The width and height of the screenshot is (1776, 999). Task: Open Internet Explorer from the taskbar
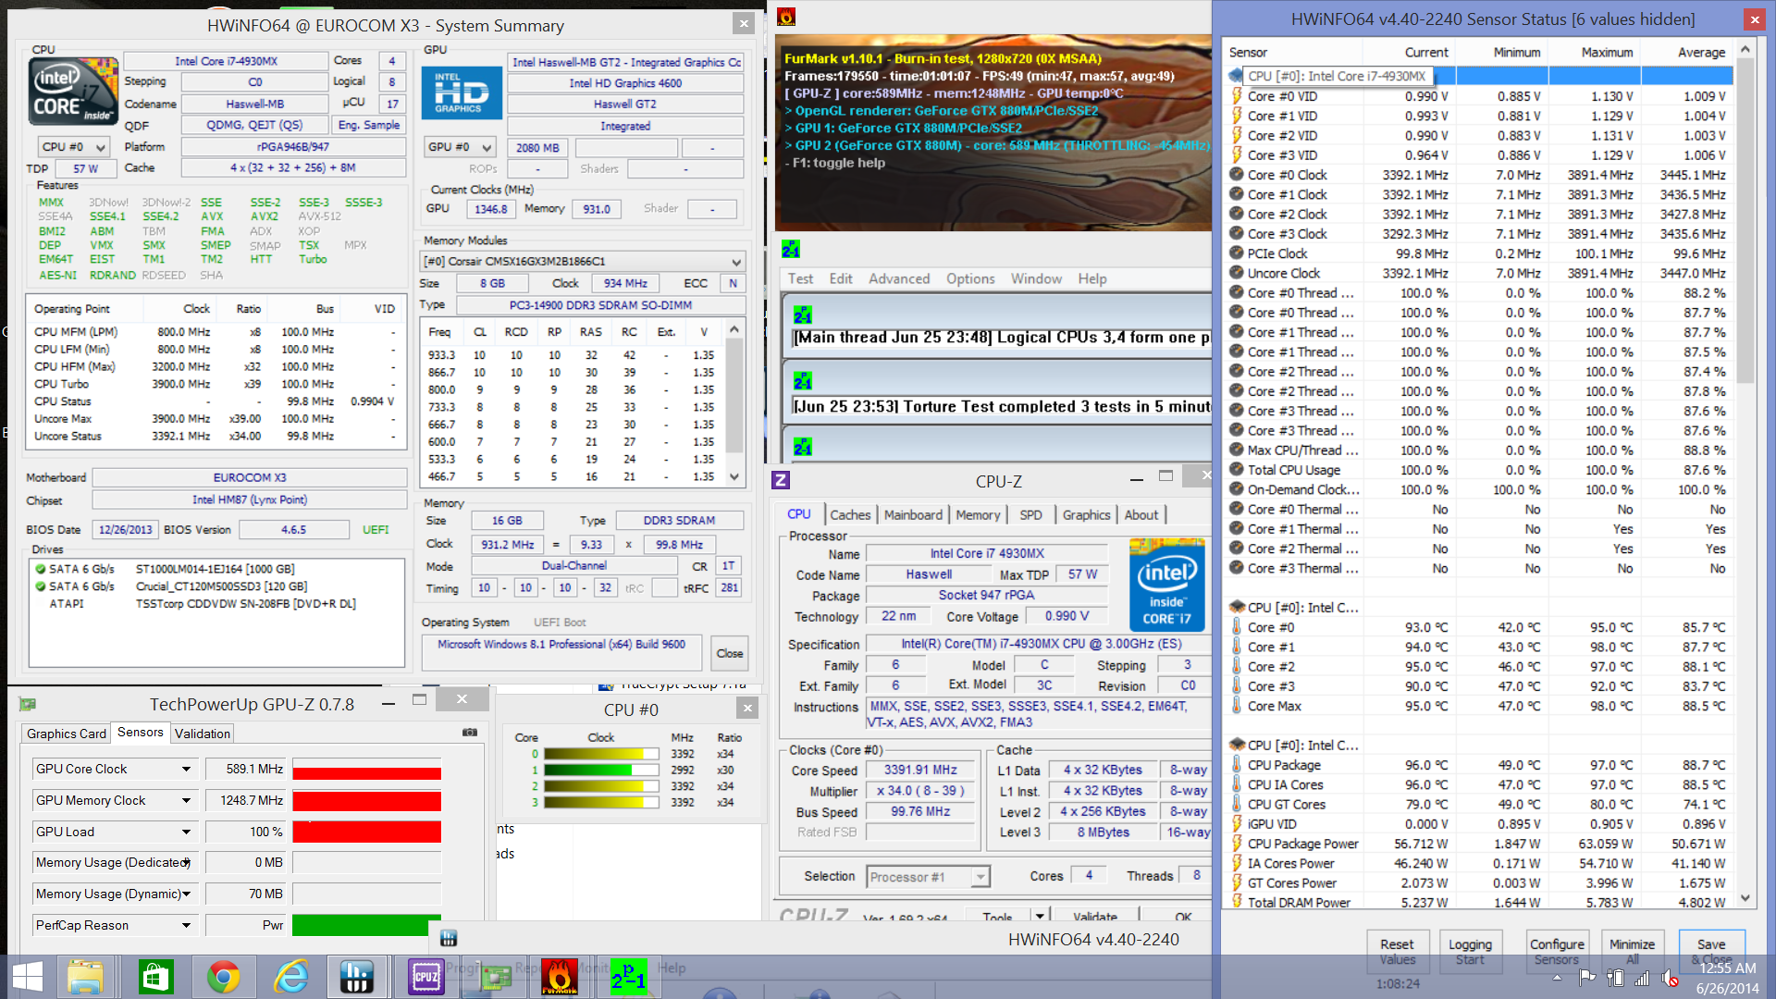[291, 977]
